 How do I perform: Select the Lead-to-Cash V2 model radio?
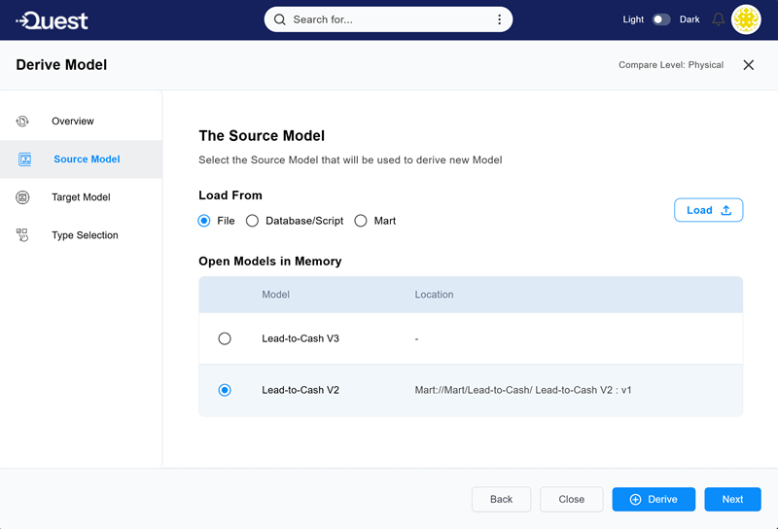coord(225,390)
